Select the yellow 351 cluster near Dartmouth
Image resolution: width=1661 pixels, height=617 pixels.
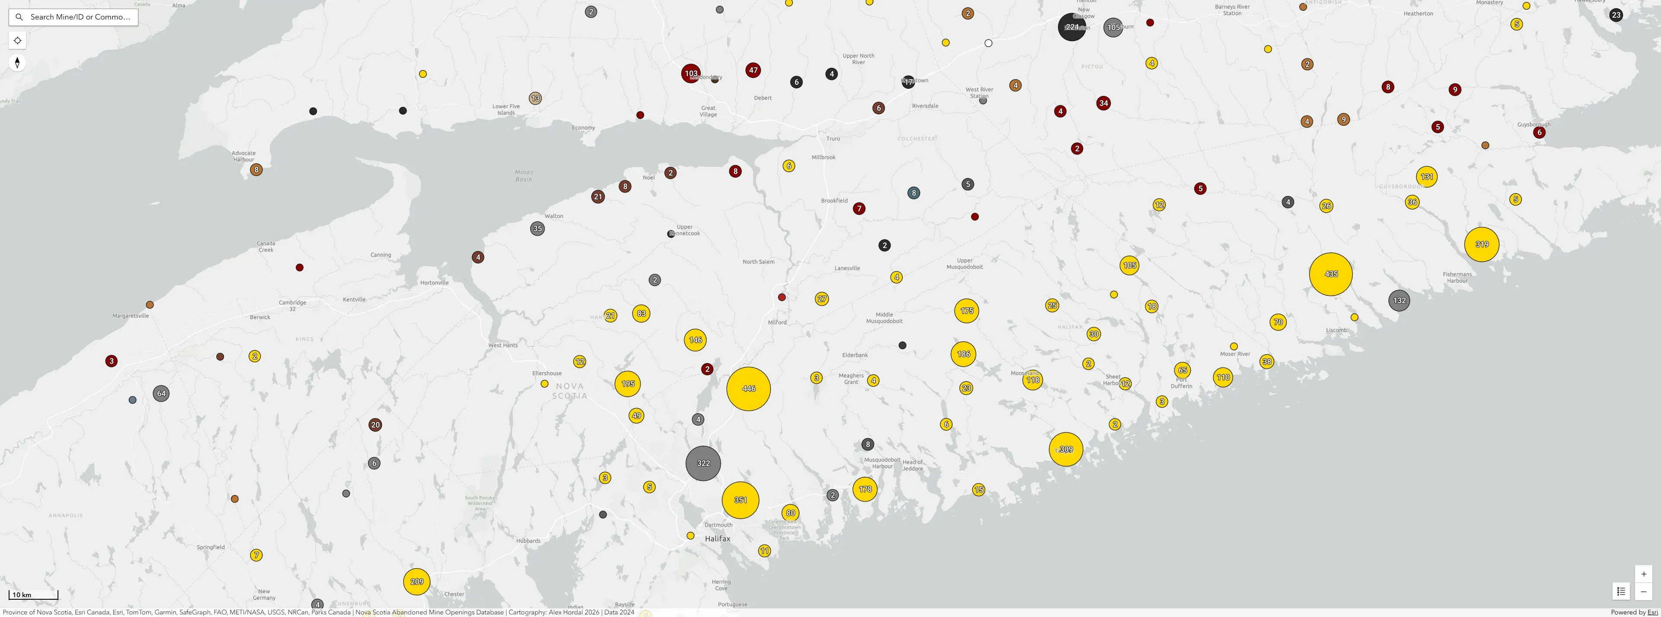(x=740, y=500)
